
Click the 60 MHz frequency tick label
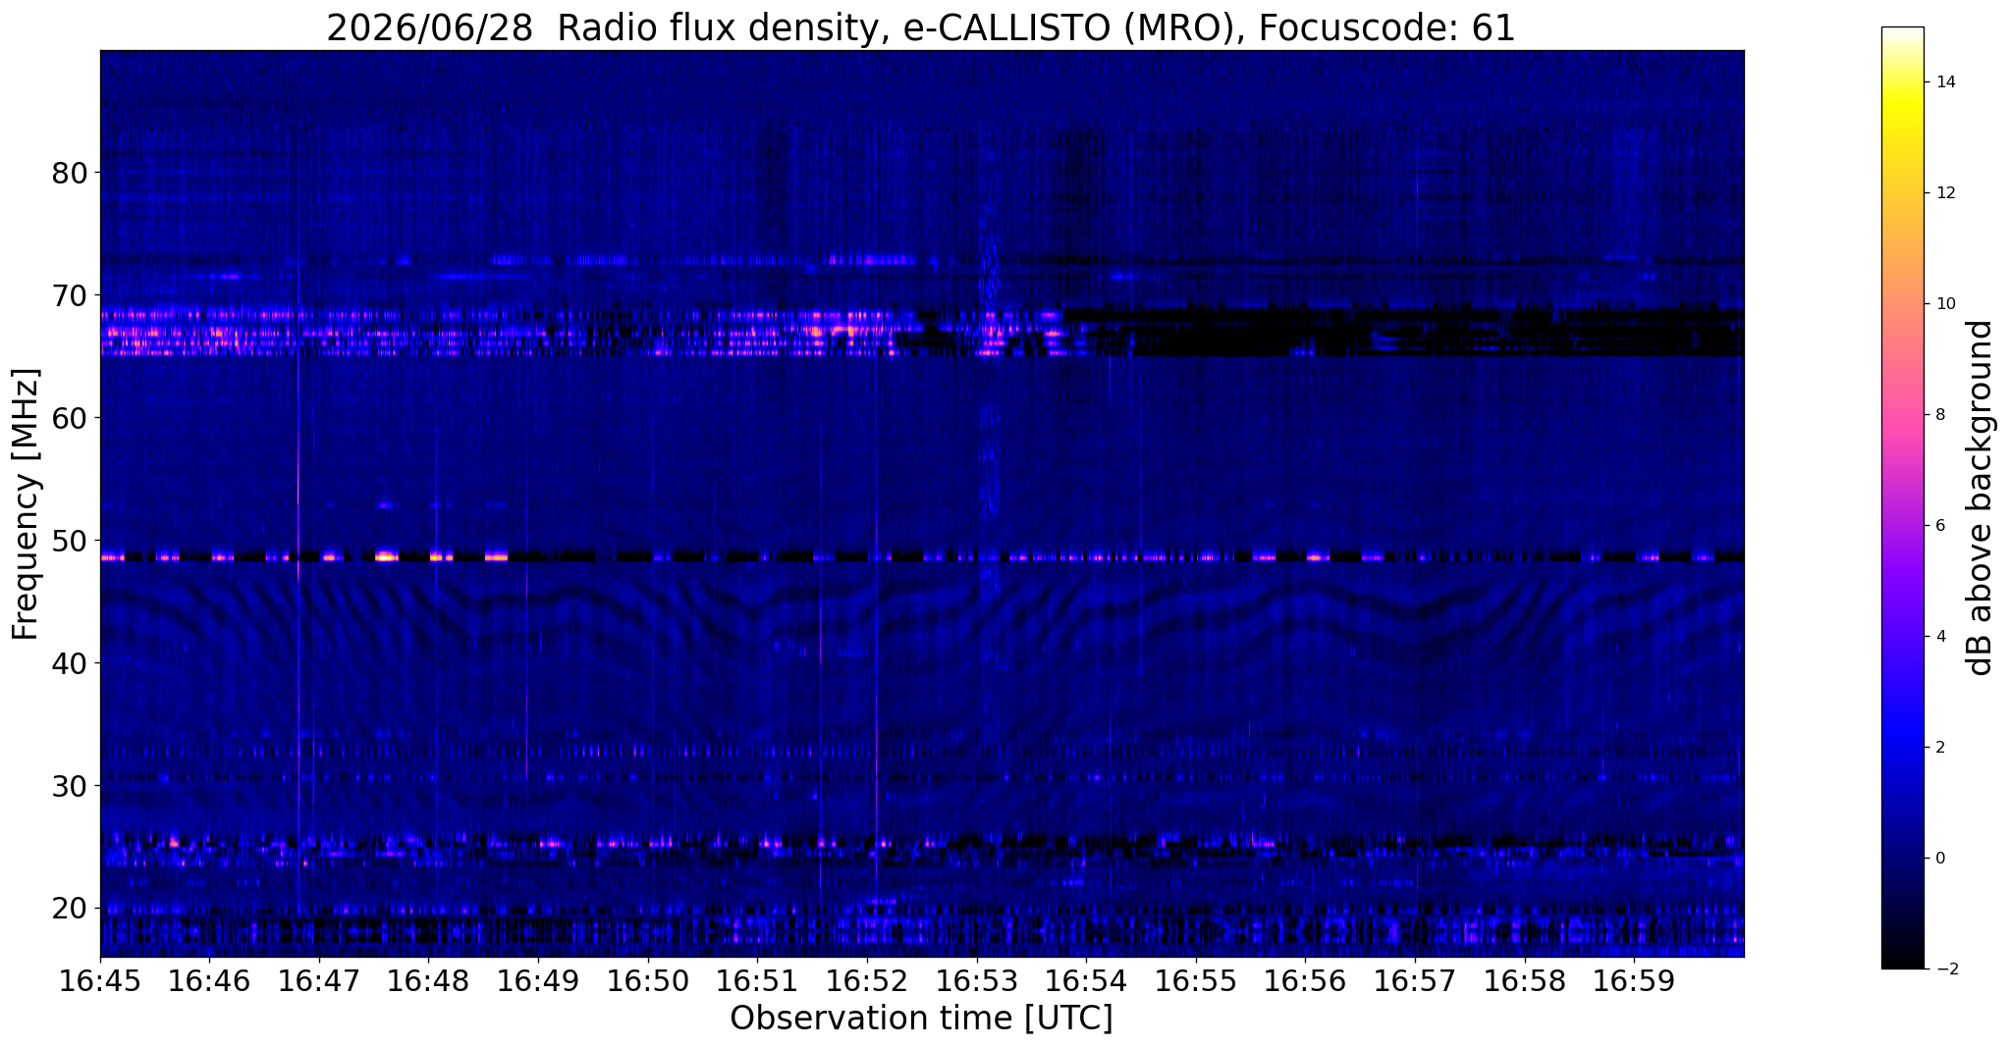tap(70, 418)
